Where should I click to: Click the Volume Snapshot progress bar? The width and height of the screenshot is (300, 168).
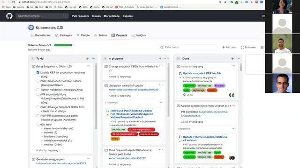click(63, 45)
